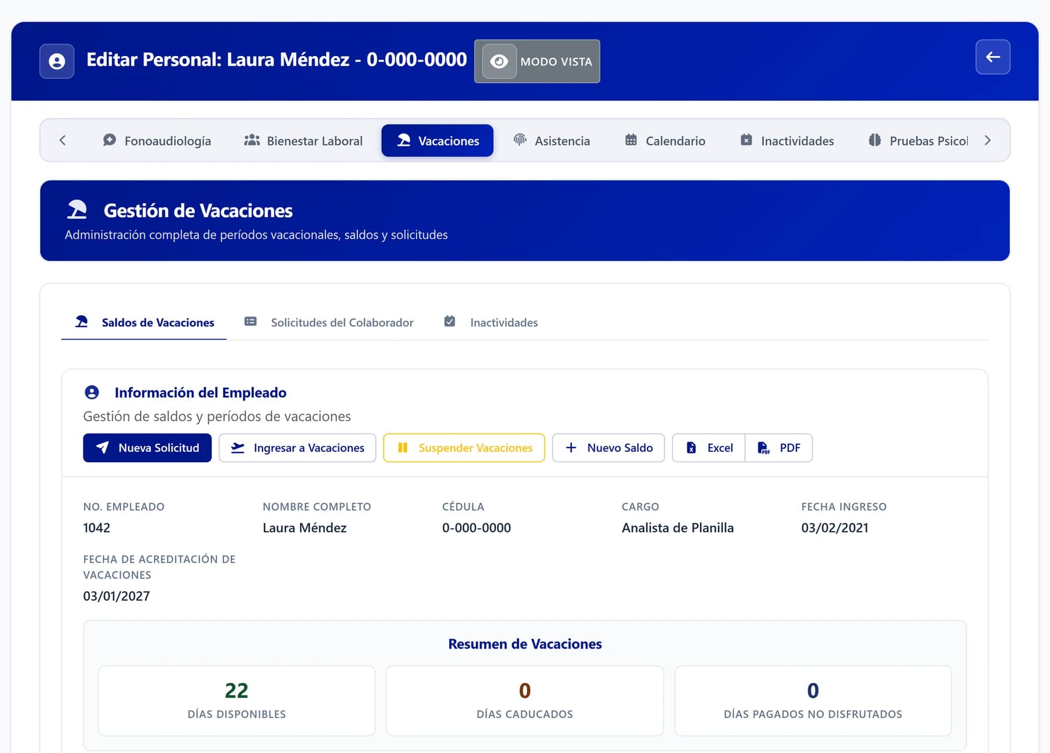Select the Vacaciones tab

[x=437, y=141]
